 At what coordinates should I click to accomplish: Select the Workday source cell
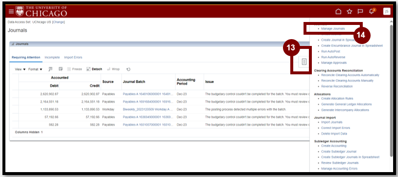(108, 110)
